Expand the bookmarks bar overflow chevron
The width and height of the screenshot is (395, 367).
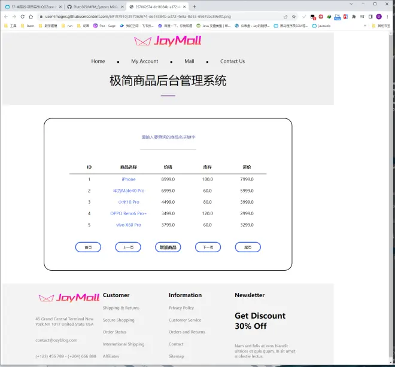coord(365,26)
